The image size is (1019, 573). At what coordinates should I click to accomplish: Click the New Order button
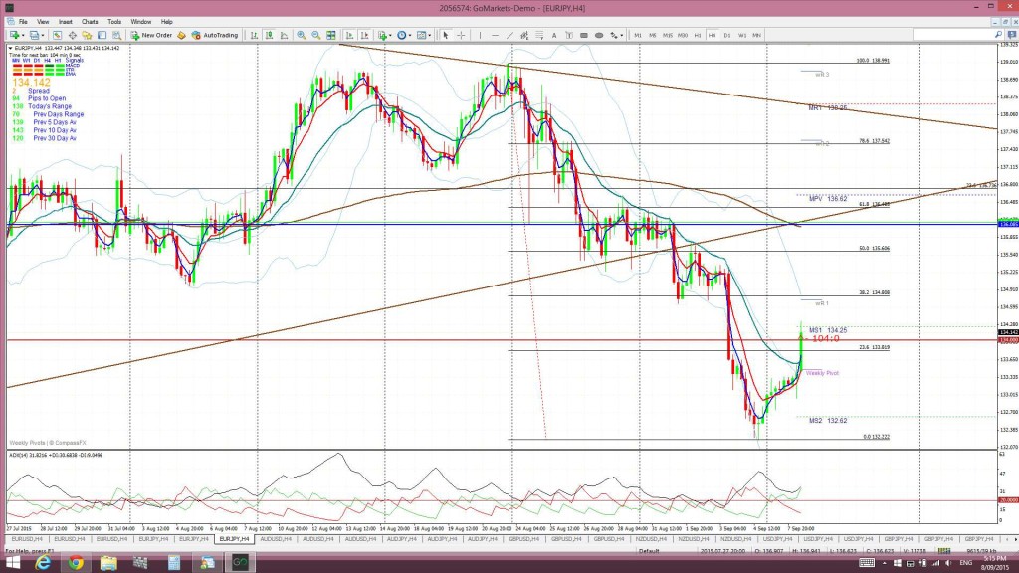click(151, 35)
